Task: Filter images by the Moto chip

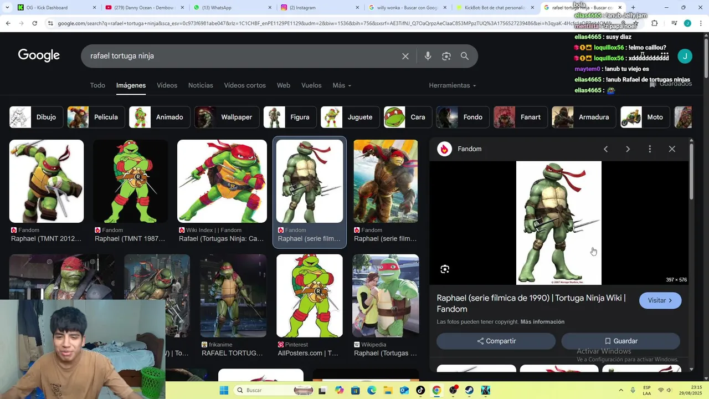Action: [x=645, y=117]
